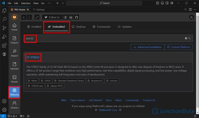Click Advanced Installation button

(x=148, y=47)
